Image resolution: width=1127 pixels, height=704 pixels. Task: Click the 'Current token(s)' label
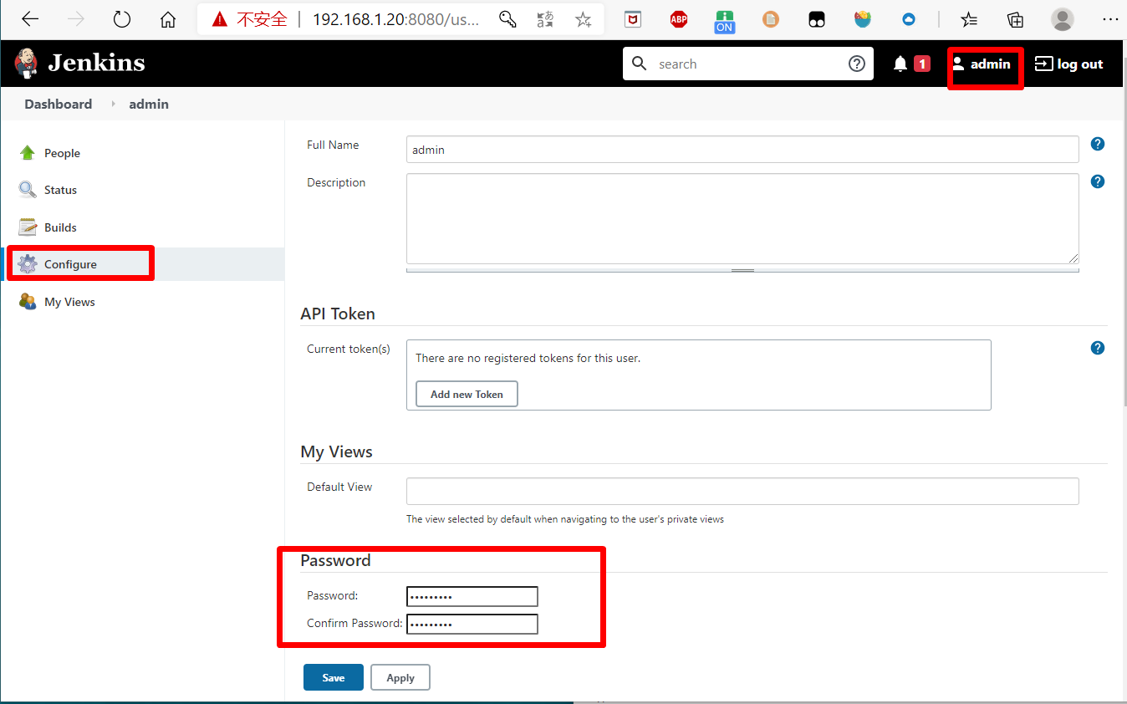tap(349, 349)
